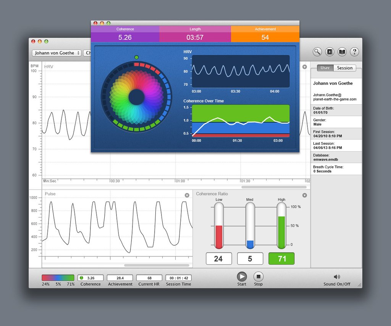Open the Johann von Goethe user dropdown

pyautogui.click(x=57, y=53)
